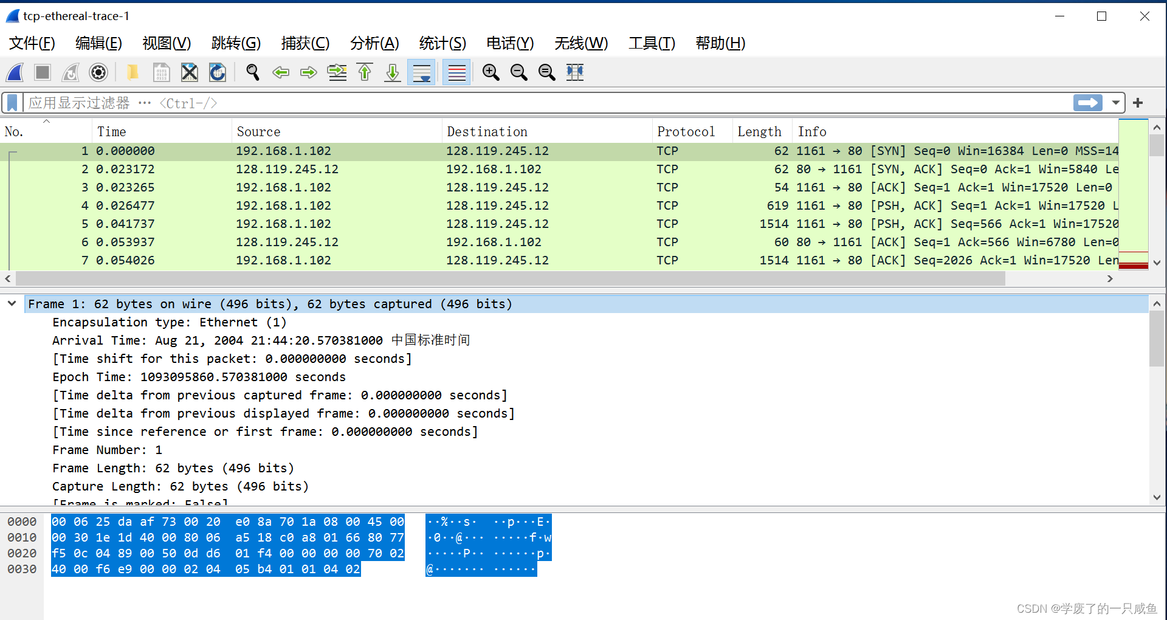Open the 统计(S) menu

[x=442, y=43]
